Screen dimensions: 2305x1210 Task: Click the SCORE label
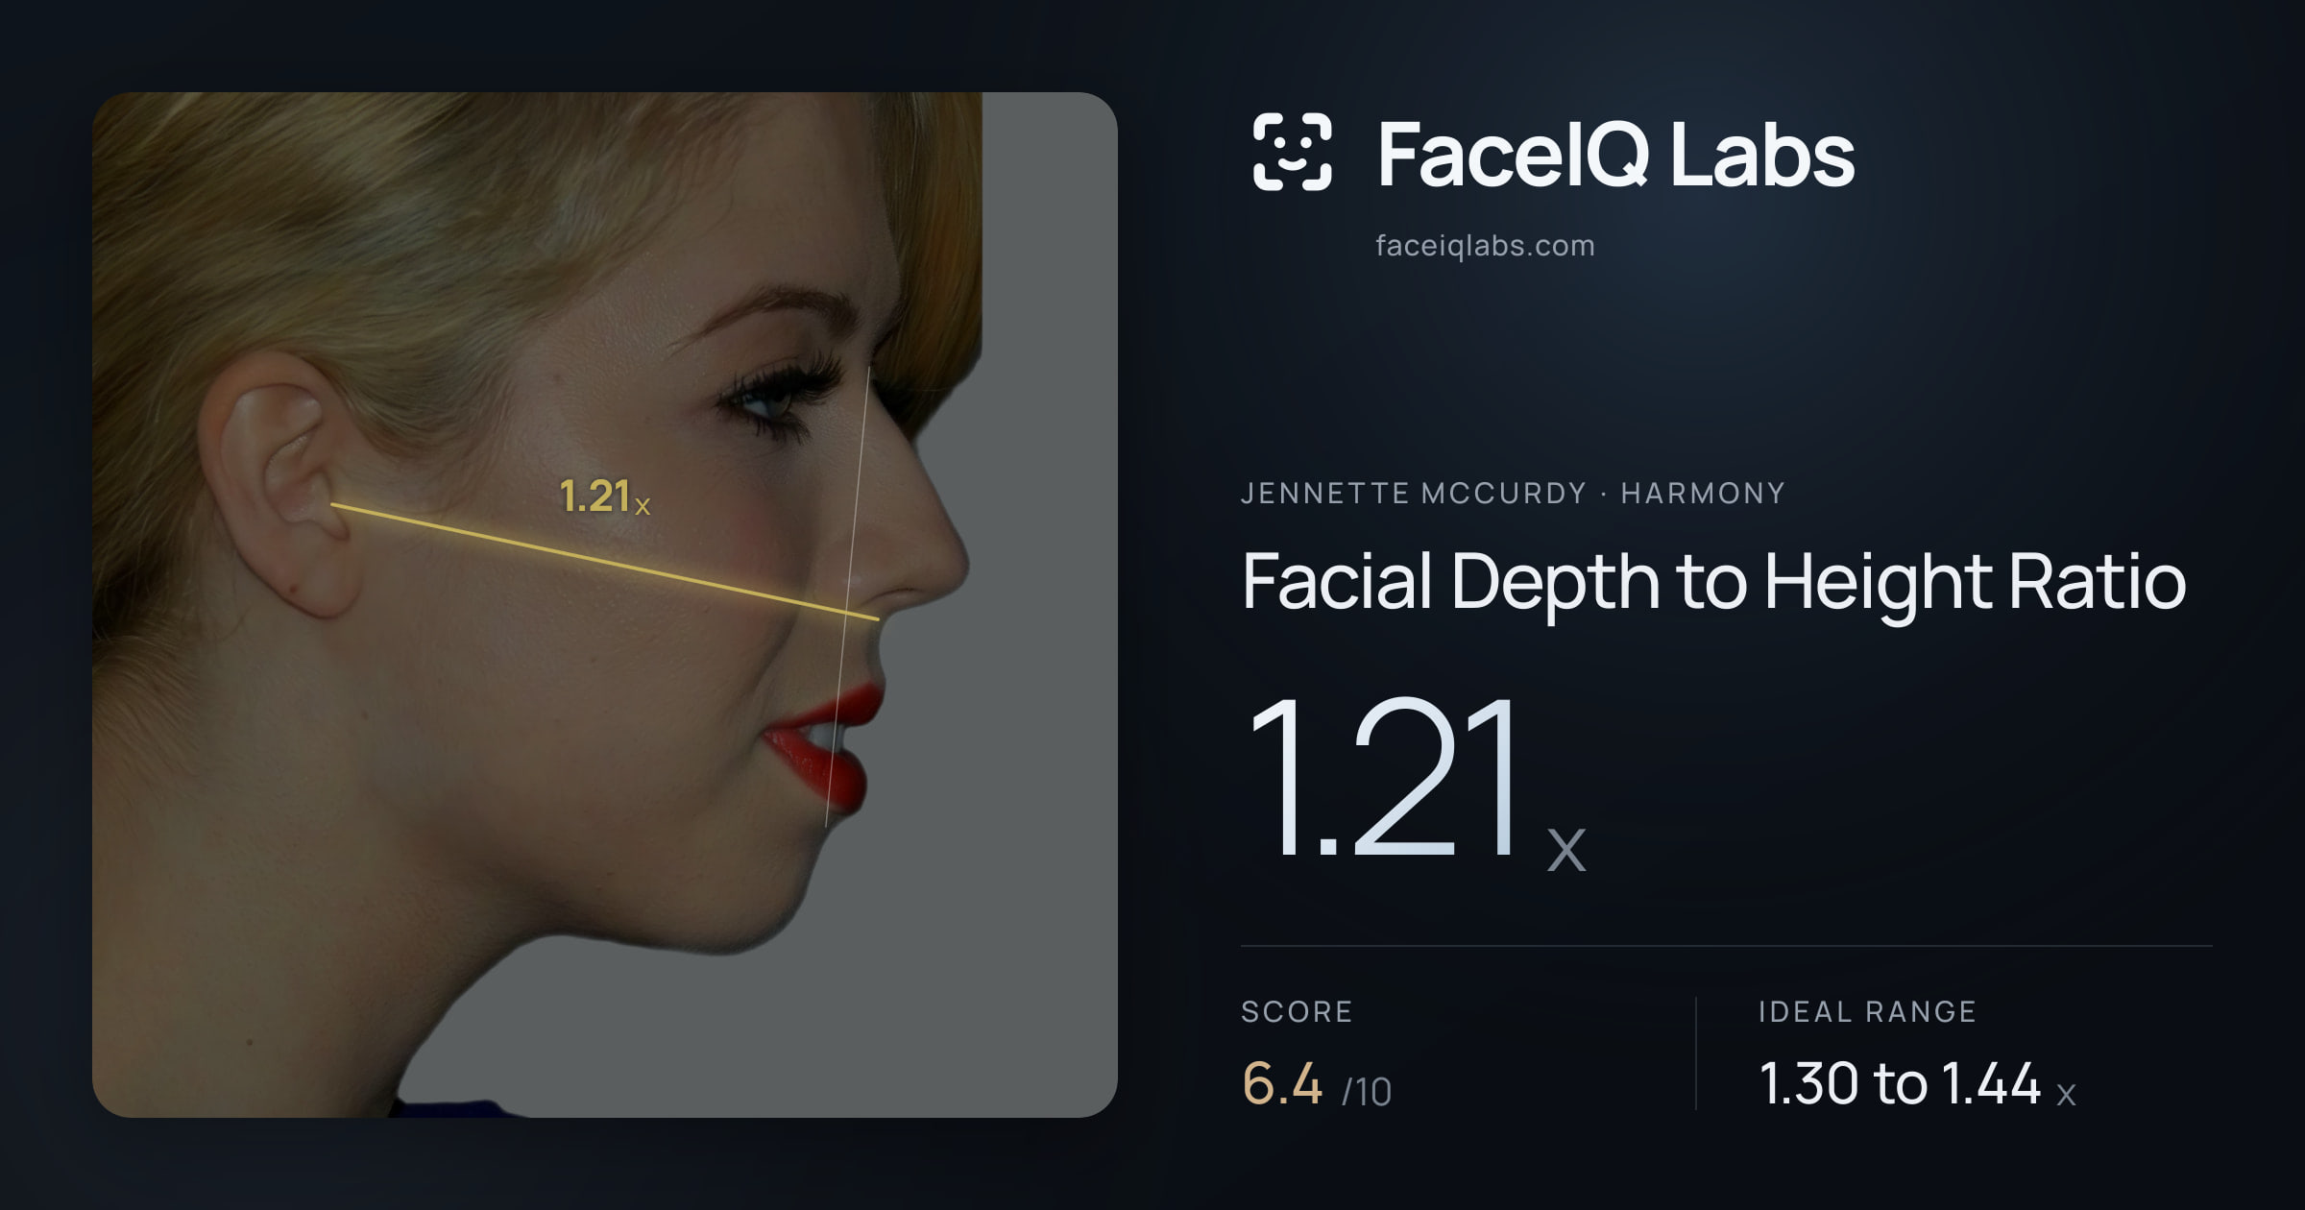point(1297,1011)
